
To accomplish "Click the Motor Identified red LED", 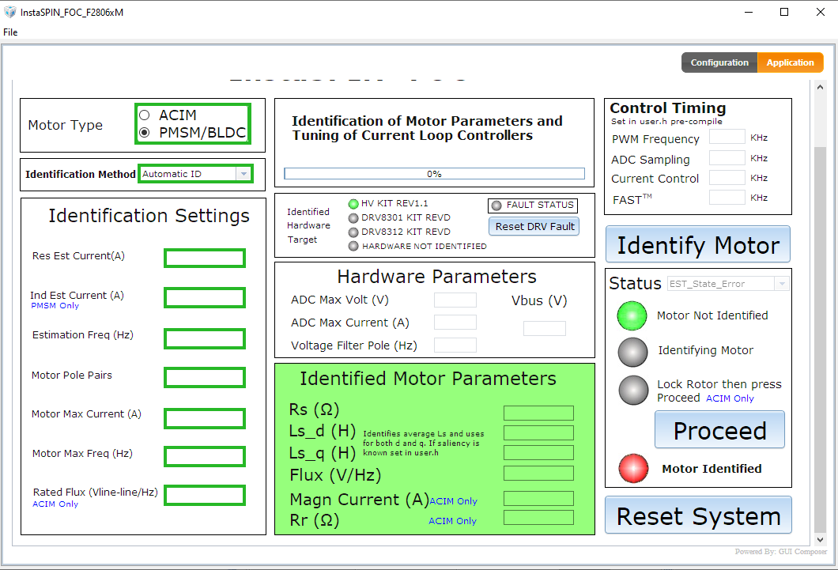I will point(634,469).
